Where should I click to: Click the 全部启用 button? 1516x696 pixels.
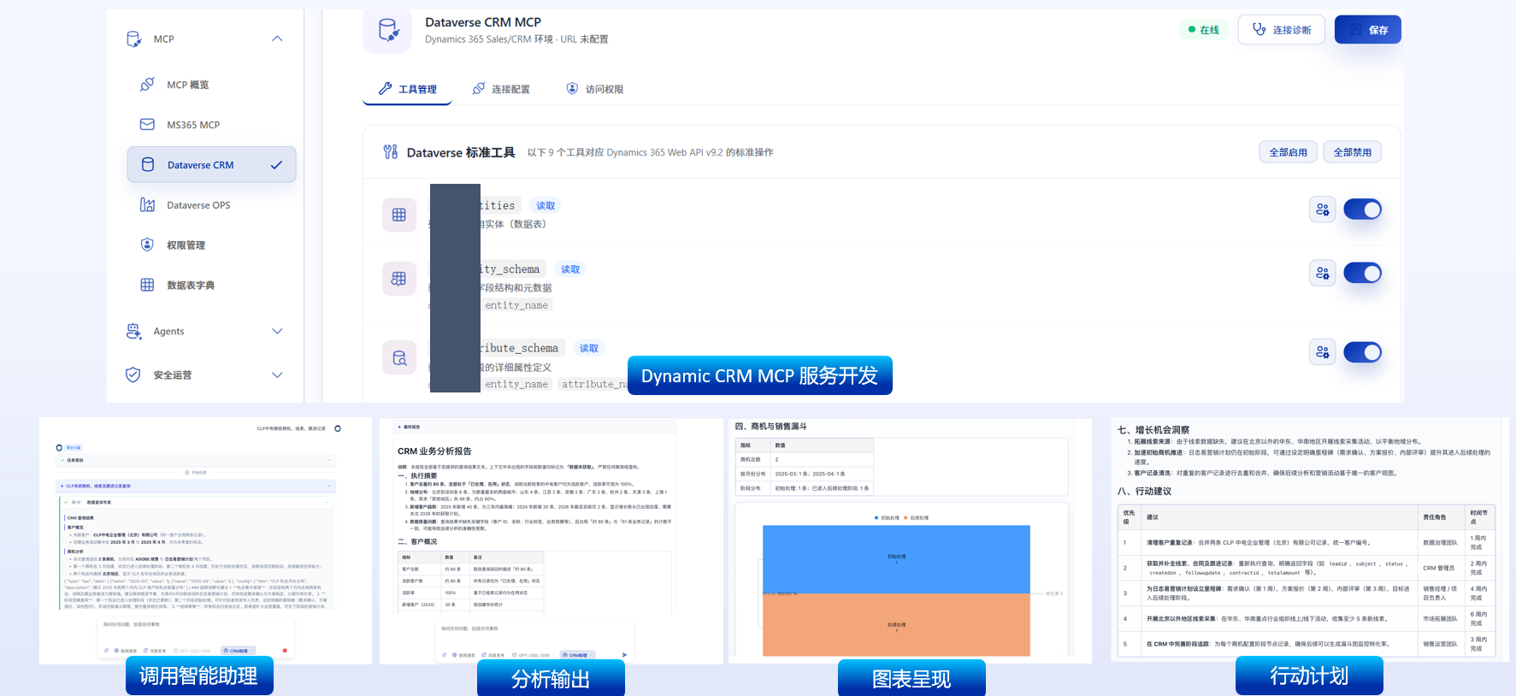(x=1288, y=152)
